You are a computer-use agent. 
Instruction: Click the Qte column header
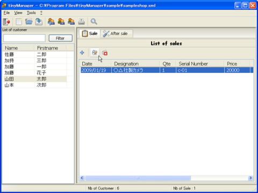[168, 64]
